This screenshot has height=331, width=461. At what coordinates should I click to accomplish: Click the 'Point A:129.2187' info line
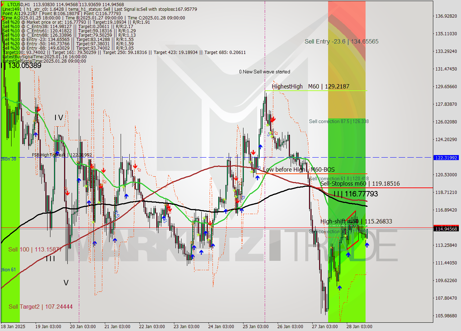click(62, 13)
